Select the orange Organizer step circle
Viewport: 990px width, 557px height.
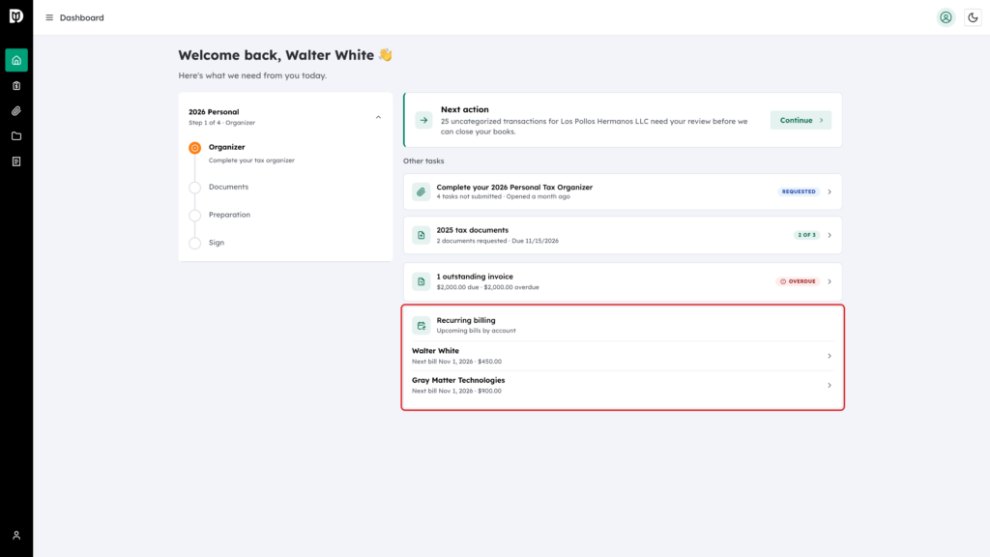click(x=195, y=148)
